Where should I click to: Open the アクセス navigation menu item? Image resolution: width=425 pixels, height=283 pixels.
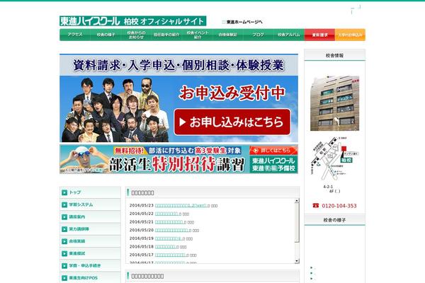75,35
